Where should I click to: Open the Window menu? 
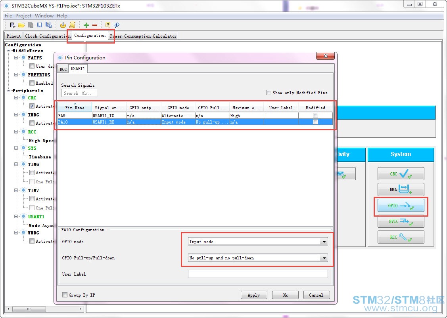point(44,16)
